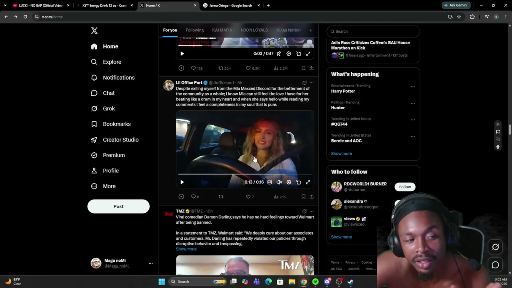Open More options in the sidebar
Image resolution: width=512 pixels, height=288 pixels.
pos(103,186)
